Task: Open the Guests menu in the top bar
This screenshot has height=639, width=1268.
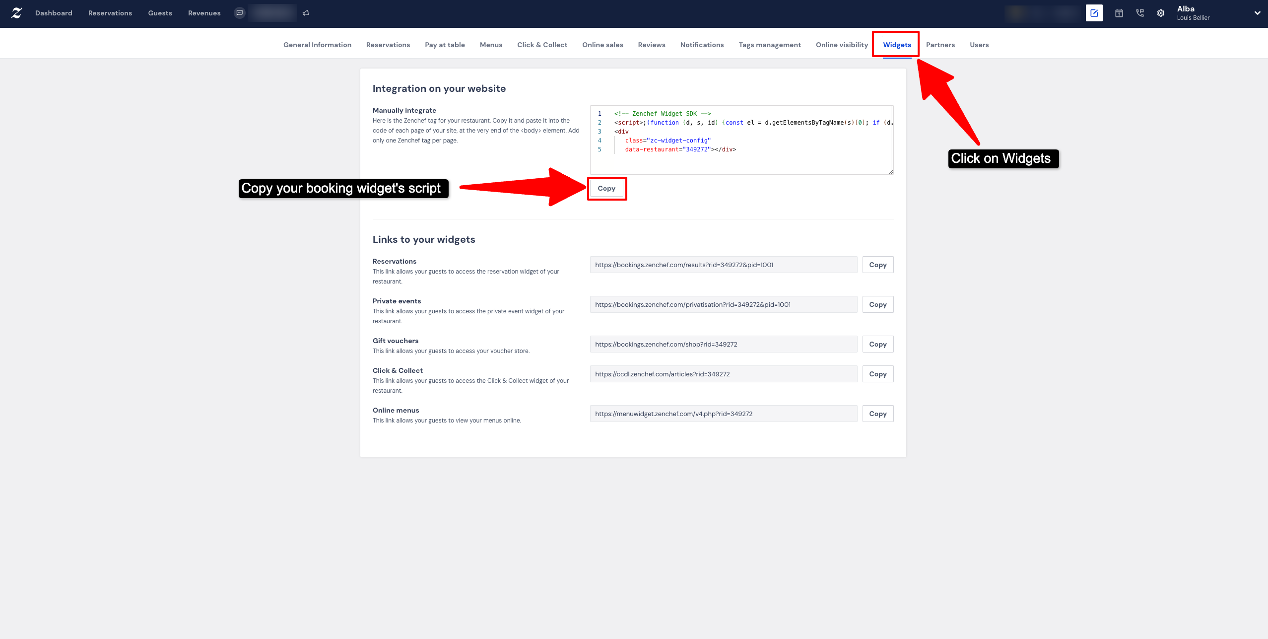Action: pyautogui.click(x=160, y=13)
